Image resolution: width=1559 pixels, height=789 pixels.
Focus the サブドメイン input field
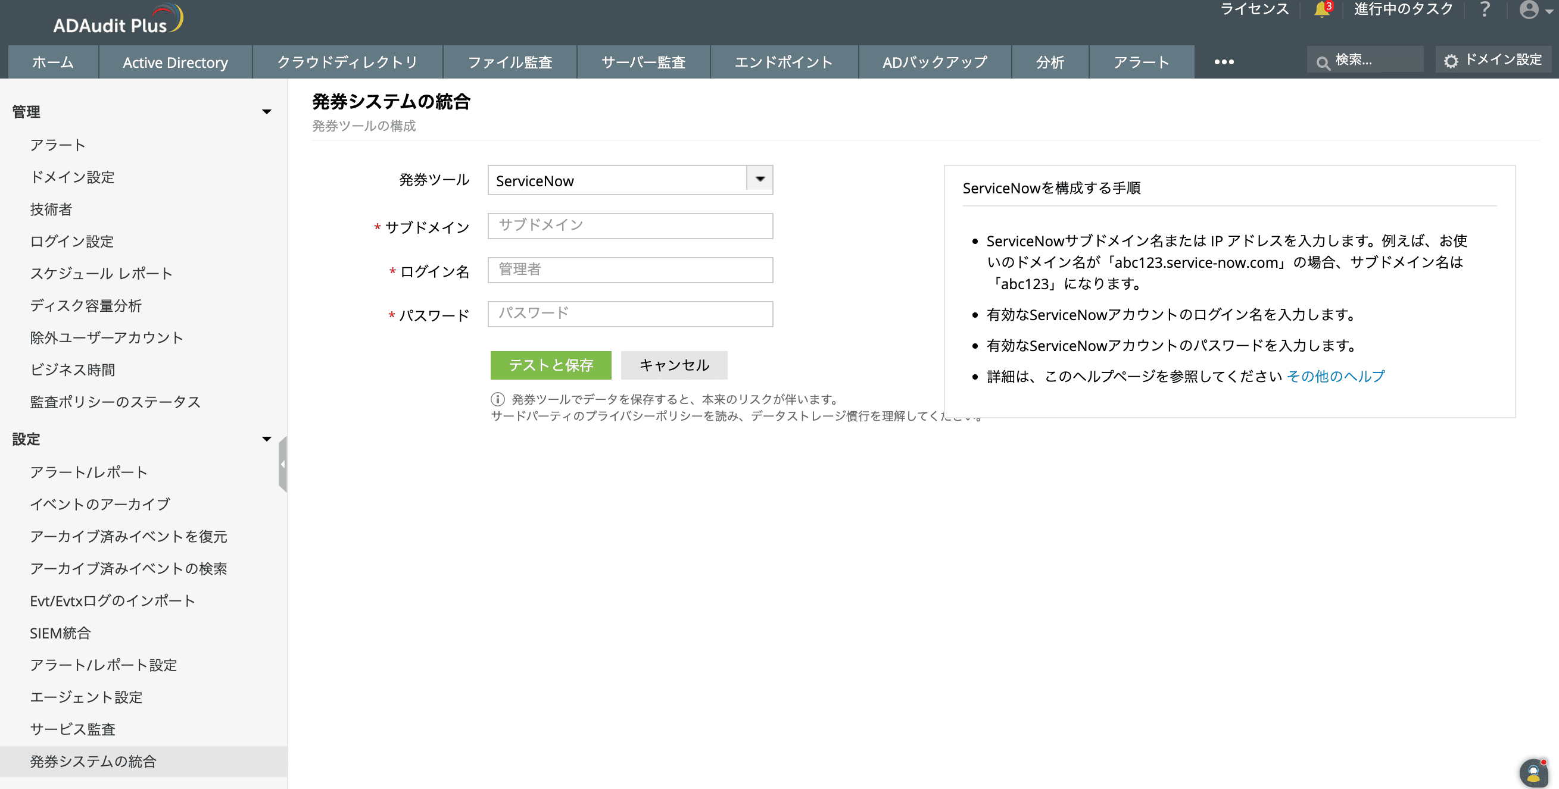[630, 226]
